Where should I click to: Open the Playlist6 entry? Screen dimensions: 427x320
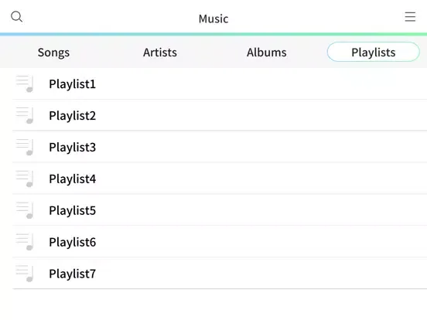coord(220,242)
